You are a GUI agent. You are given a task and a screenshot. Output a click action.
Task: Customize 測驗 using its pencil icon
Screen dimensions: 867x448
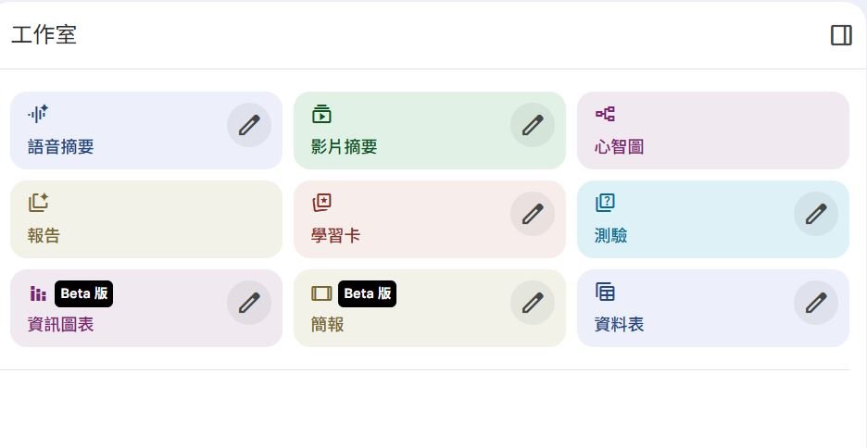point(816,214)
